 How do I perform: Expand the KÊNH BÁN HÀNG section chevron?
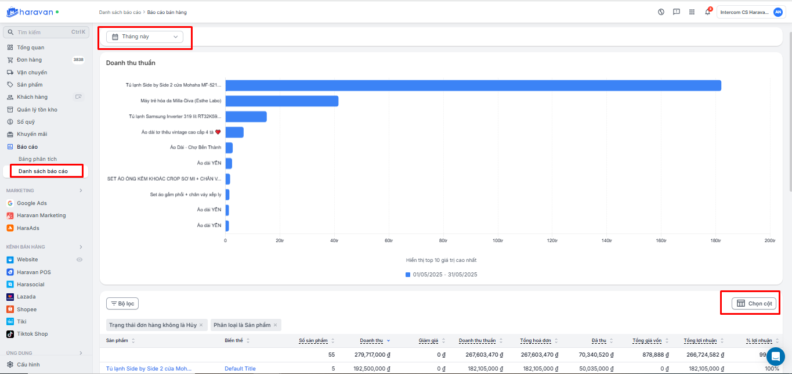coord(81,247)
